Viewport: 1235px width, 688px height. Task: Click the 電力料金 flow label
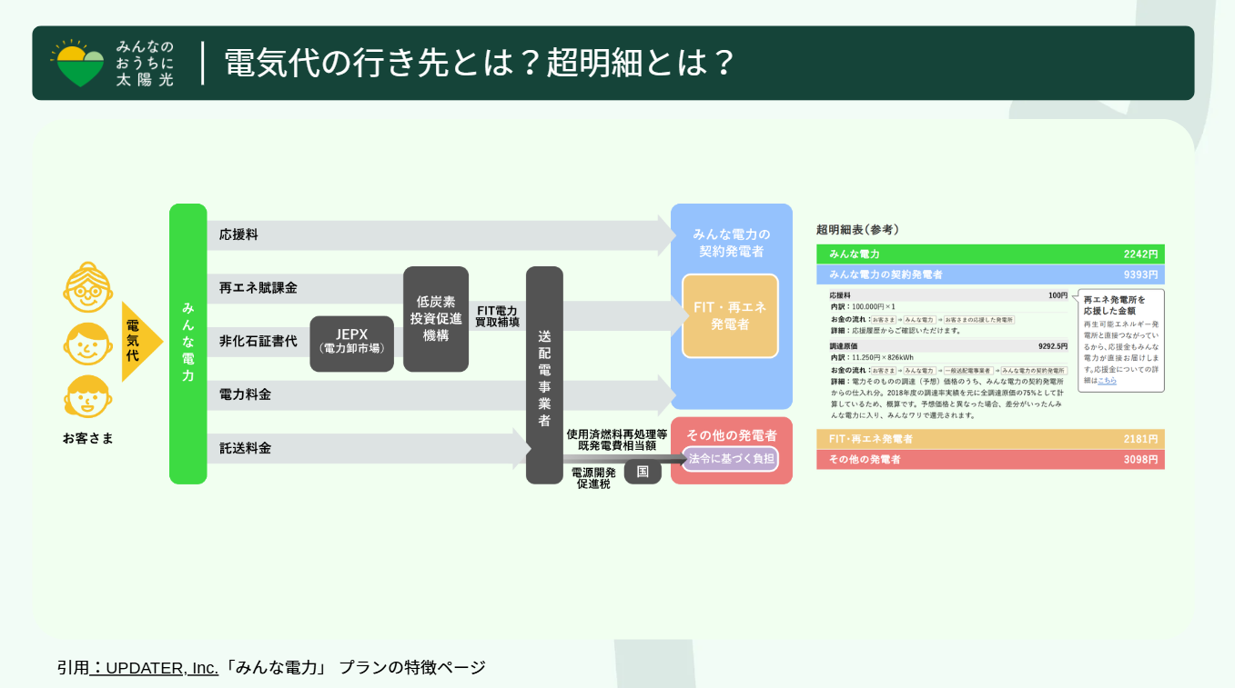point(245,394)
